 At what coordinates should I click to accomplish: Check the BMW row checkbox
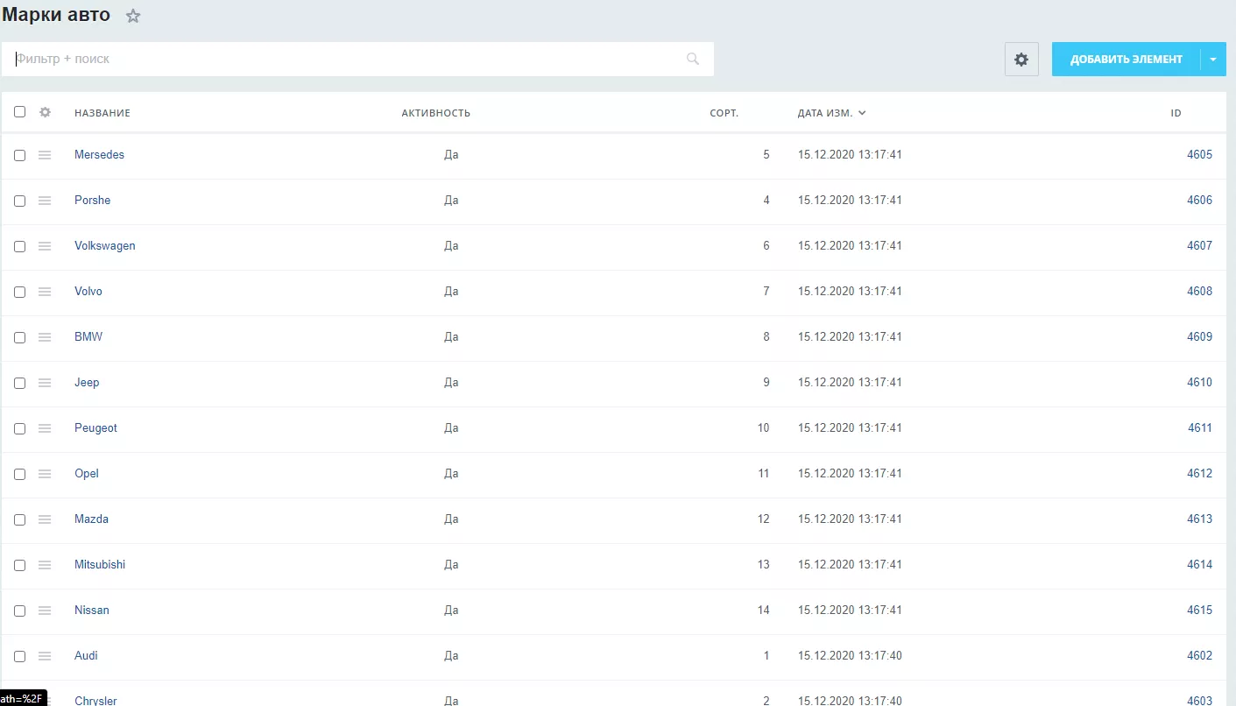click(19, 337)
